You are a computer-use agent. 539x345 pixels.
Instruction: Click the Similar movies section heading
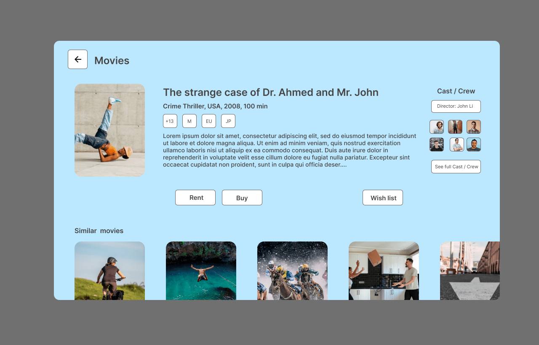(99, 231)
